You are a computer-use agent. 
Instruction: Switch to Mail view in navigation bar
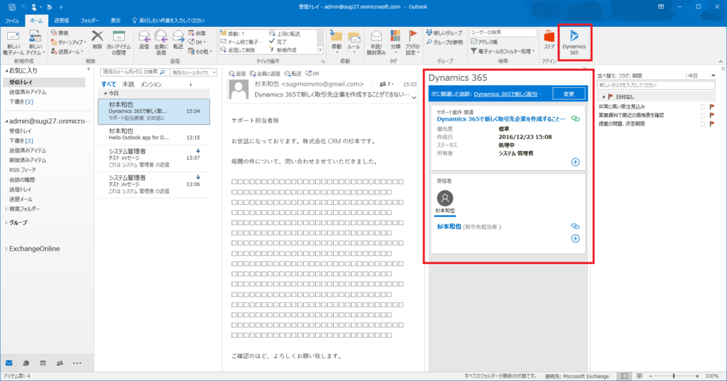pyautogui.click(x=9, y=363)
